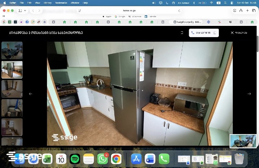Open the File menu

pyautogui.click(x=22, y=3)
